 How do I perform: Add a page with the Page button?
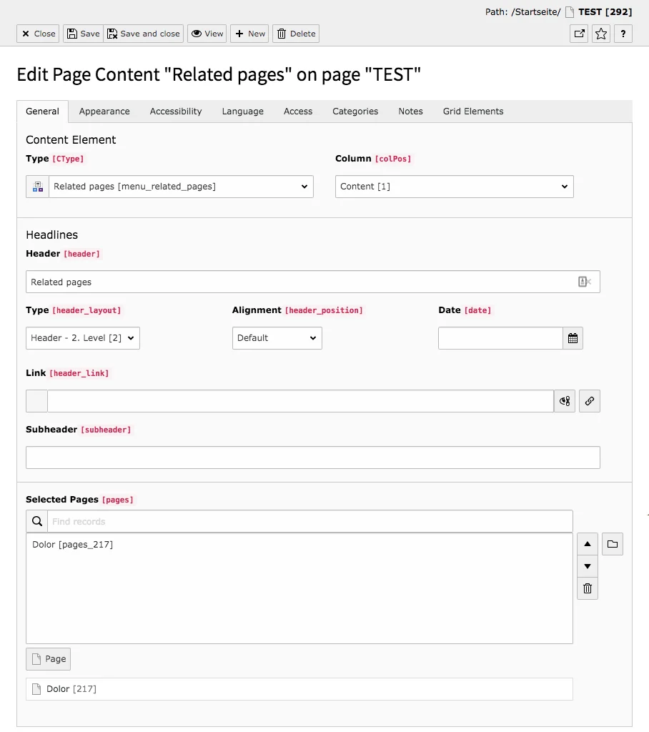point(48,658)
